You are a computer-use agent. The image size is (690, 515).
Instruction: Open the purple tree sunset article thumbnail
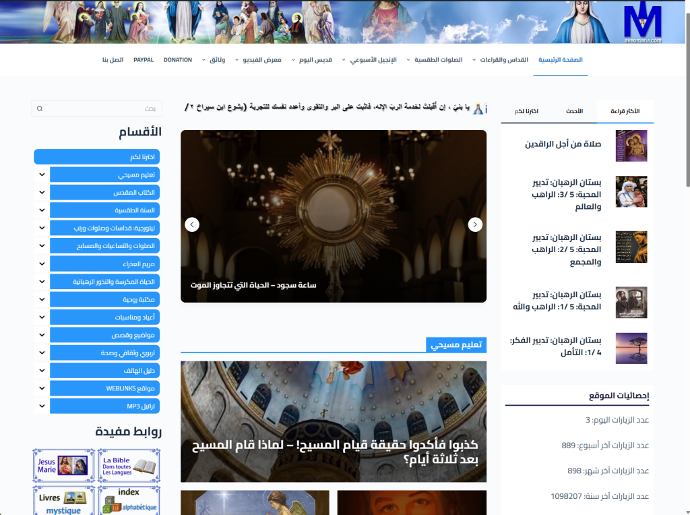[631, 348]
